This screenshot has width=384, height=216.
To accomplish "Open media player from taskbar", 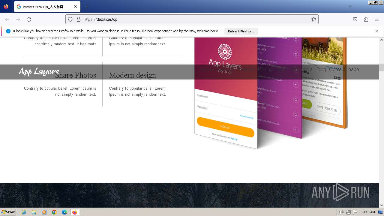I will coord(44,212).
